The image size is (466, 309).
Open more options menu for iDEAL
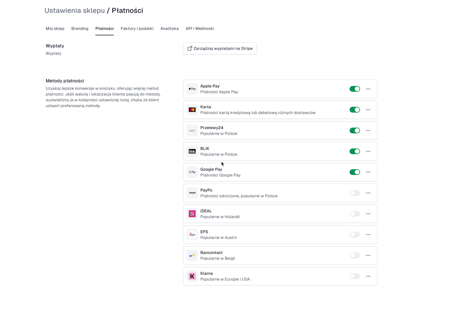(368, 214)
